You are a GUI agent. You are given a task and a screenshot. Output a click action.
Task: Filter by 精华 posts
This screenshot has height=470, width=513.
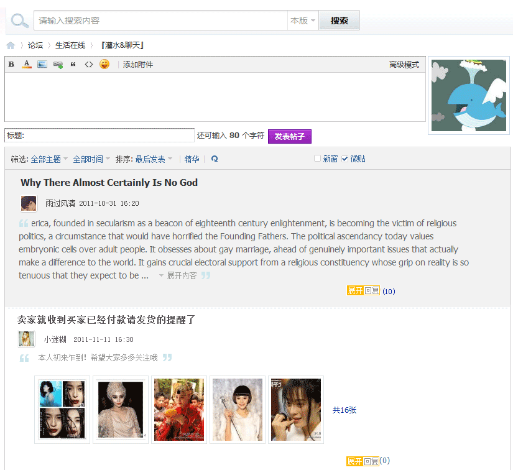(x=192, y=159)
